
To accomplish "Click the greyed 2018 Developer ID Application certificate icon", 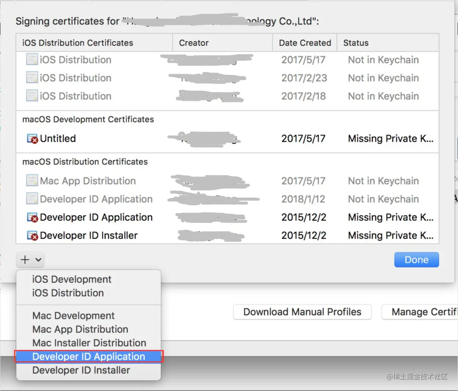I will coord(32,199).
